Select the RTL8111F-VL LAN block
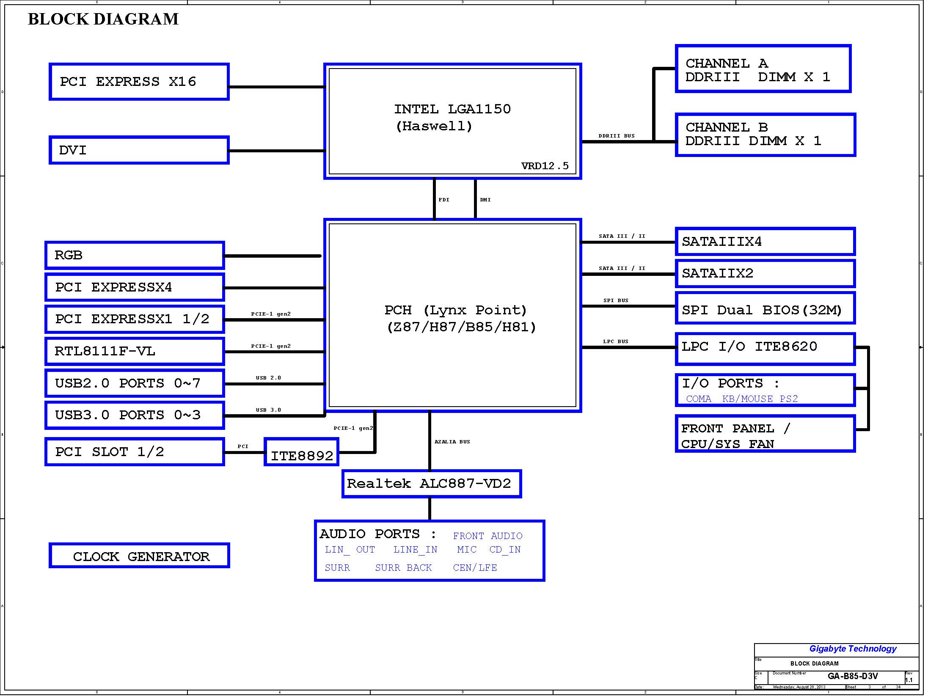The height and width of the screenshot is (696, 928). tap(135, 351)
